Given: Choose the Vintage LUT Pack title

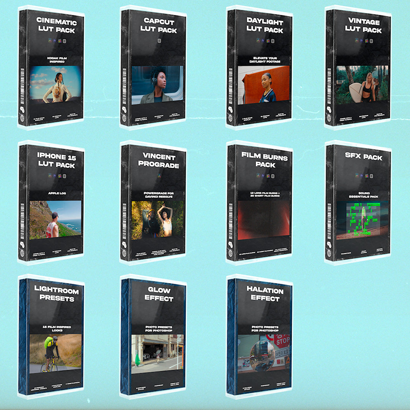Looking at the screenshot, I should (x=363, y=25).
